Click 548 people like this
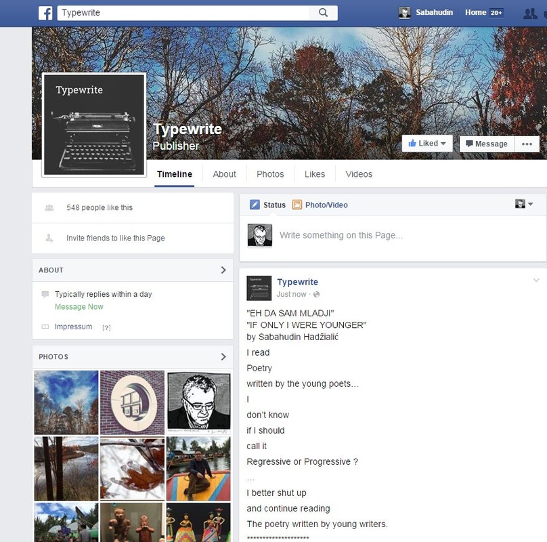The height and width of the screenshot is (542, 547). coord(100,207)
